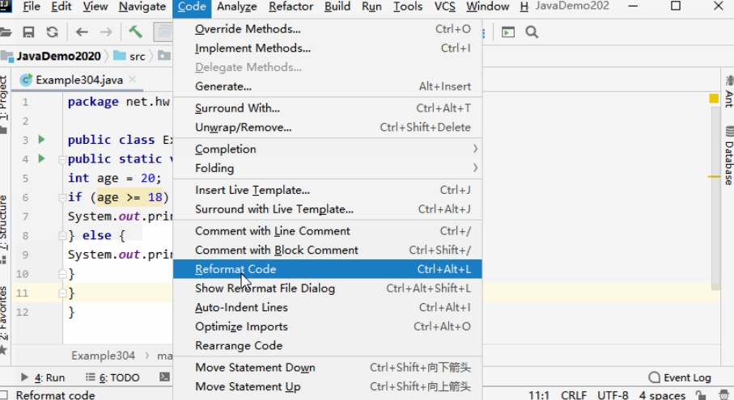Select Auto-Indent Lines menu entry
The width and height of the screenshot is (734, 400).
327,308
